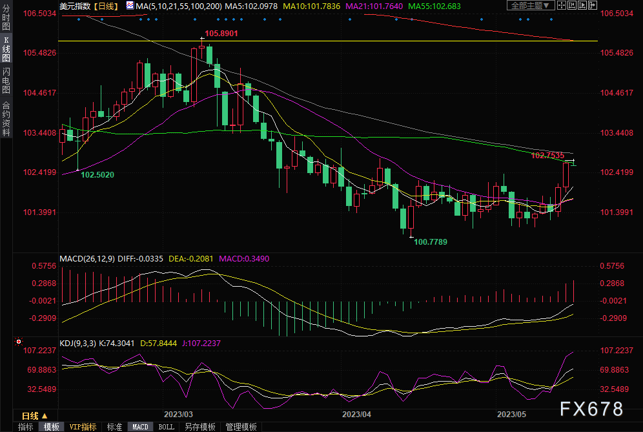Click the MA55:102.683 value
Image resolution: width=643 pixels, height=432 pixels.
click(434, 6)
